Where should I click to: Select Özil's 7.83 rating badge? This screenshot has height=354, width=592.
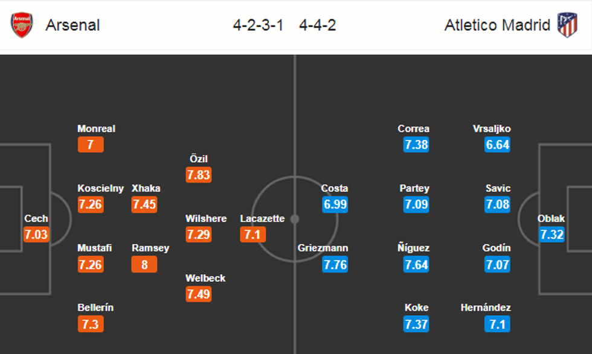click(x=199, y=175)
